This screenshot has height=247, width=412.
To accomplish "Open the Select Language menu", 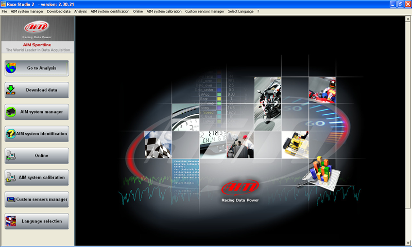I will click(x=241, y=11).
